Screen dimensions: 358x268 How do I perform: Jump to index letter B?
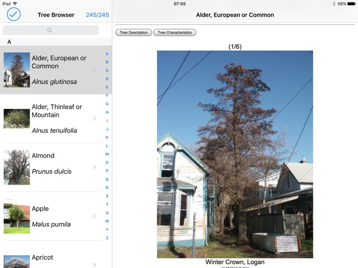107,62
